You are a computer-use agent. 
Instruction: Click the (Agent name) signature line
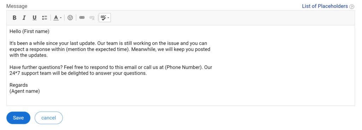click(25, 91)
